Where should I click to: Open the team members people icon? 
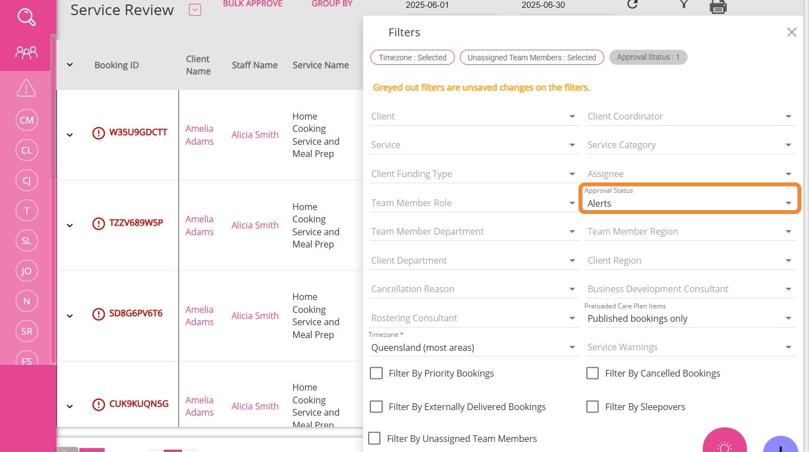pos(26,53)
